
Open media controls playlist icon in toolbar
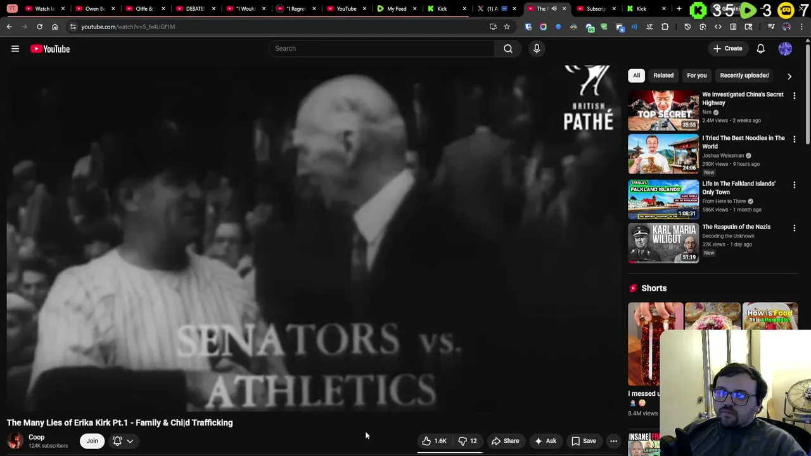(x=771, y=27)
